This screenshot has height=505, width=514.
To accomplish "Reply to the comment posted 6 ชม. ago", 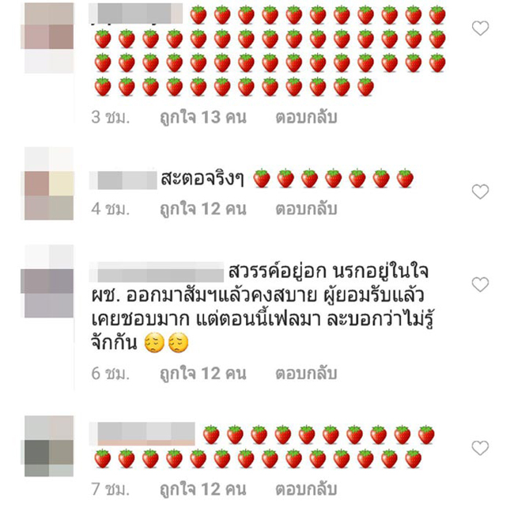I will 306,374.
